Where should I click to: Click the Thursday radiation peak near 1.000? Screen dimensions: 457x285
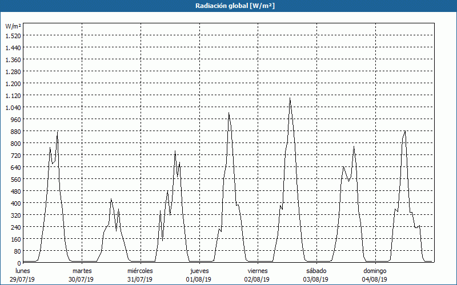(229, 113)
